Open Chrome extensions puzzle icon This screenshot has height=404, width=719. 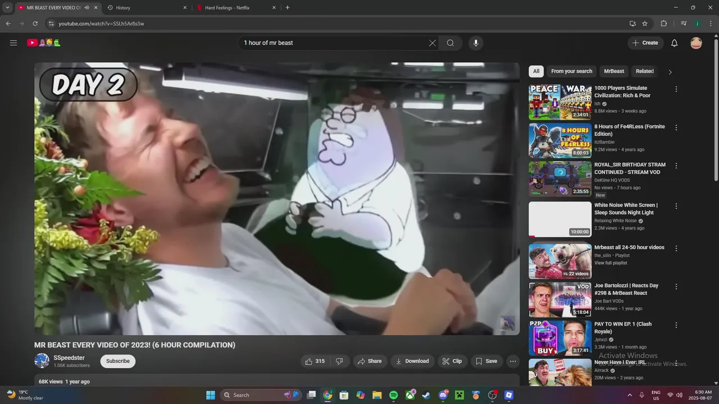663,24
